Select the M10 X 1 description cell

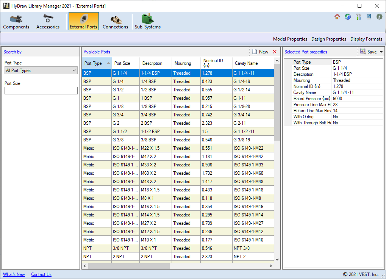pyautogui.click(x=156, y=240)
